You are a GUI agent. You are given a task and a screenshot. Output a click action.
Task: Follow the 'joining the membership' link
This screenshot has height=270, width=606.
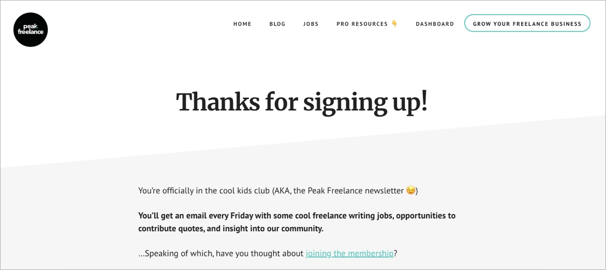pyautogui.click(x=349, y=254)
